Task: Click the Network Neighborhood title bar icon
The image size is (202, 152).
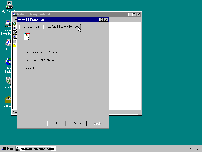Action: (x=15, y=14)
